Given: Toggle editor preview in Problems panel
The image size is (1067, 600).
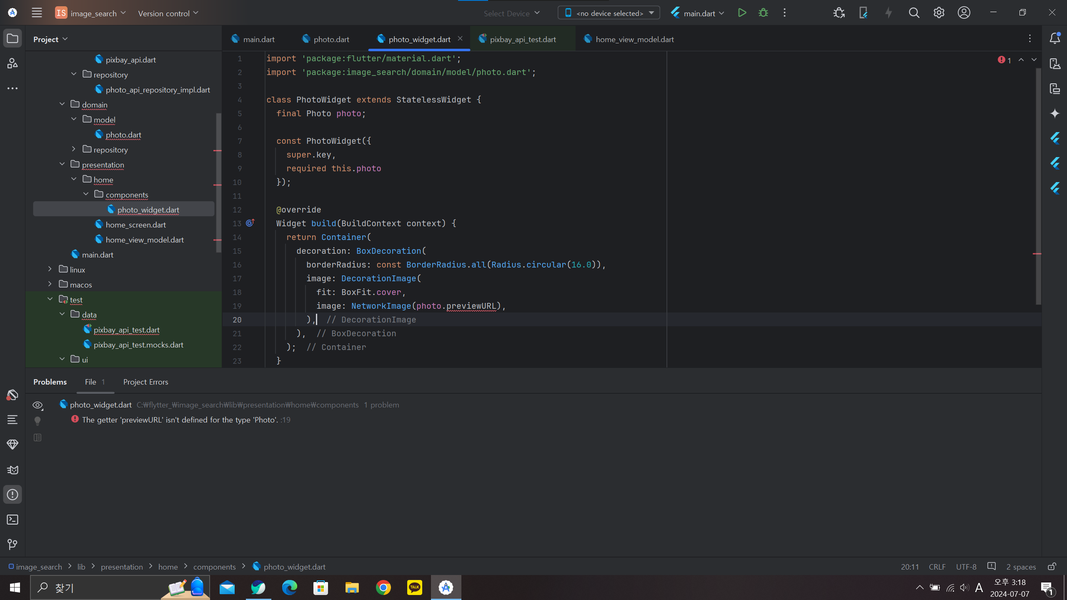Looking at the screenshot, I should click(38, 437).
